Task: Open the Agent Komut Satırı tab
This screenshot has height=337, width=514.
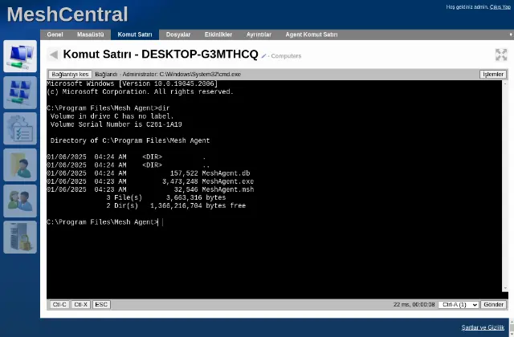Action: (x=312, y=35)
